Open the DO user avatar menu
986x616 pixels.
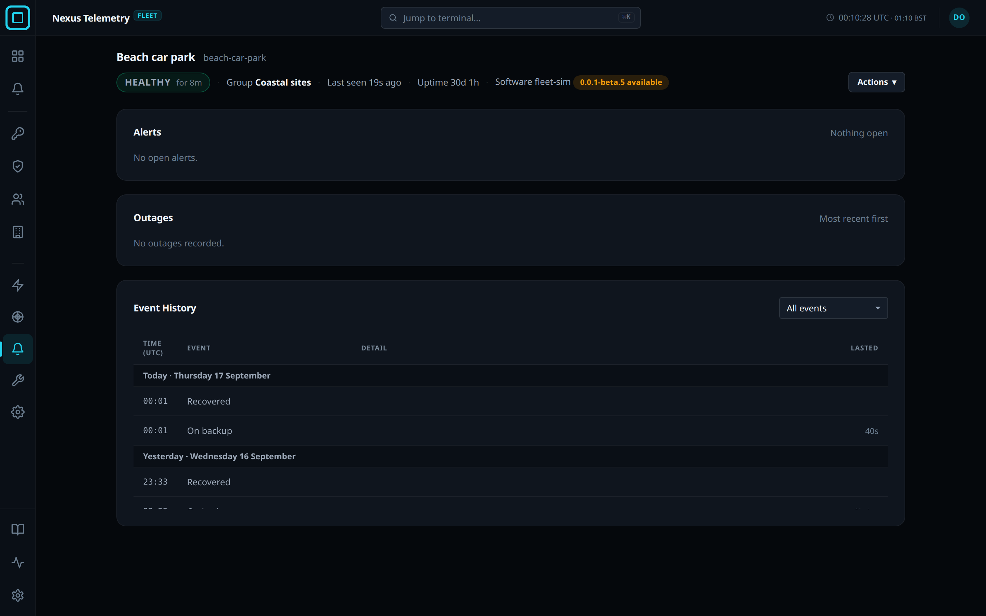959,17
